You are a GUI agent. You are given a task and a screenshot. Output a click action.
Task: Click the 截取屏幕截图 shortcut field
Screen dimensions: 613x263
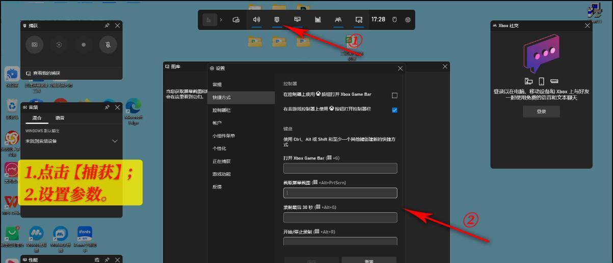coord(340,193)
